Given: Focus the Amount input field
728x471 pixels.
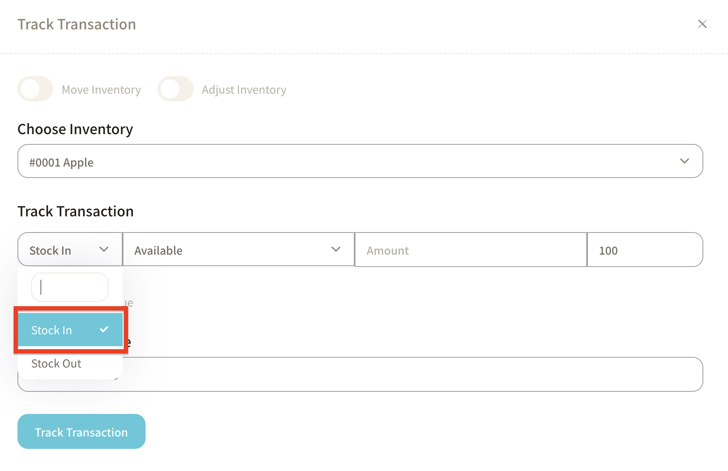Looking at the screenshot, I should 470,250.
